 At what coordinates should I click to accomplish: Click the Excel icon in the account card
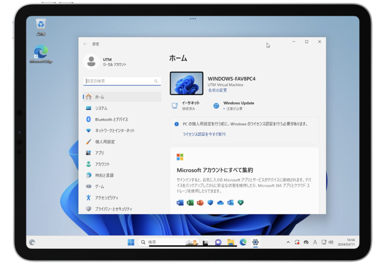click(x=190, y=202)
